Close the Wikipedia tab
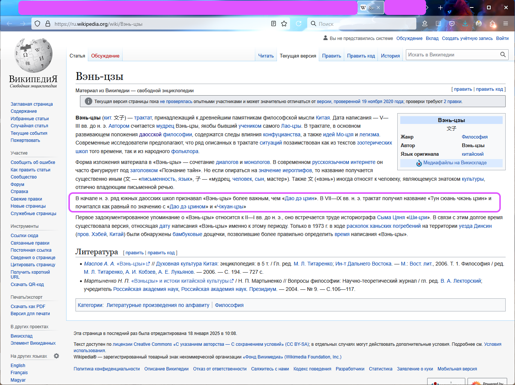515x385 pixels. 378,7
